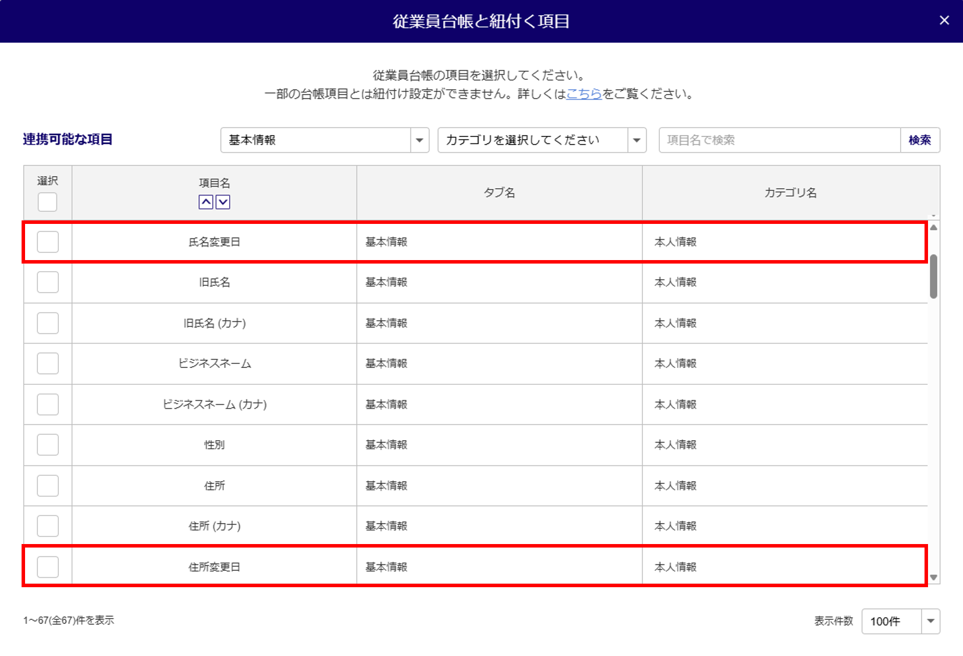
Task: Click the scrollbar down arrow in table
Action: click(x=933, y=577)
